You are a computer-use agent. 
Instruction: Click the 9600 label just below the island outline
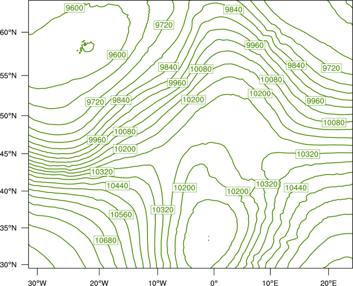pos(117,55)
